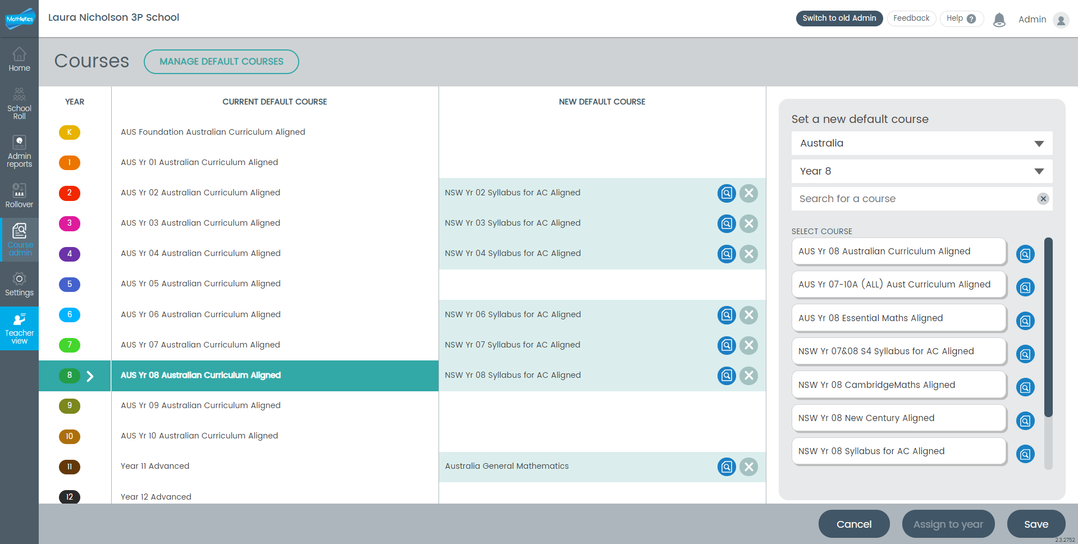
Task: Click the course list scrollbar
Action: (x=1048, y=327)
